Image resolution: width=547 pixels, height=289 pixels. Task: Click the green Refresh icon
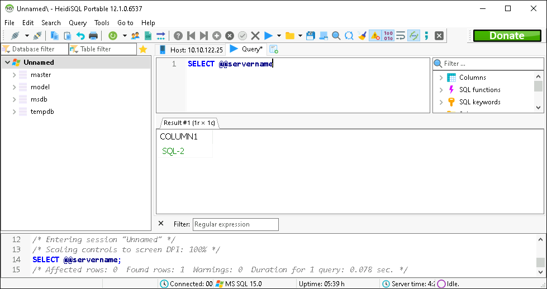[x=113, y=36]
